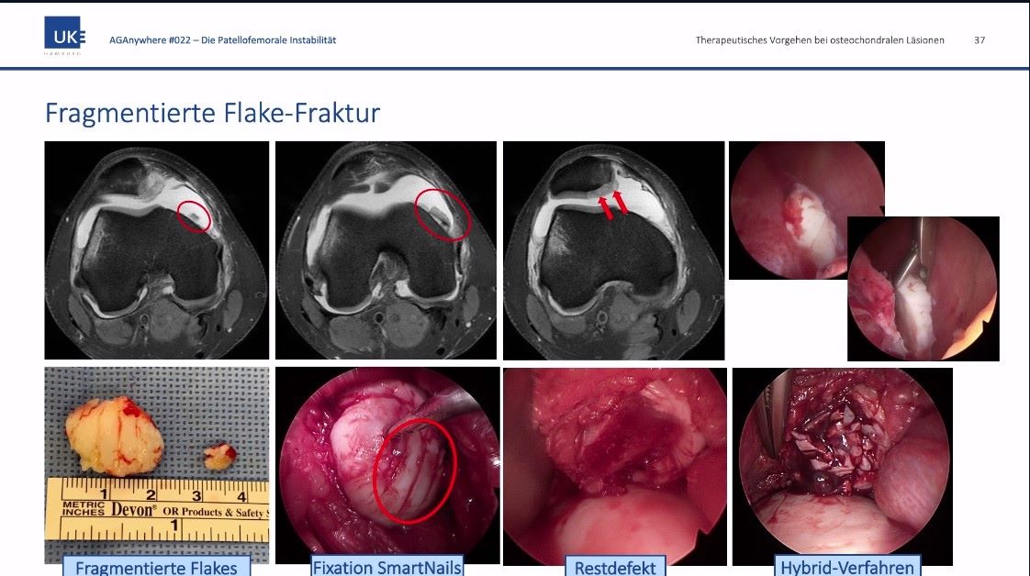Viewport: 1030px width, 576px height.
Task: Click the red arrows in the third MRI
Action: (612, 203)
